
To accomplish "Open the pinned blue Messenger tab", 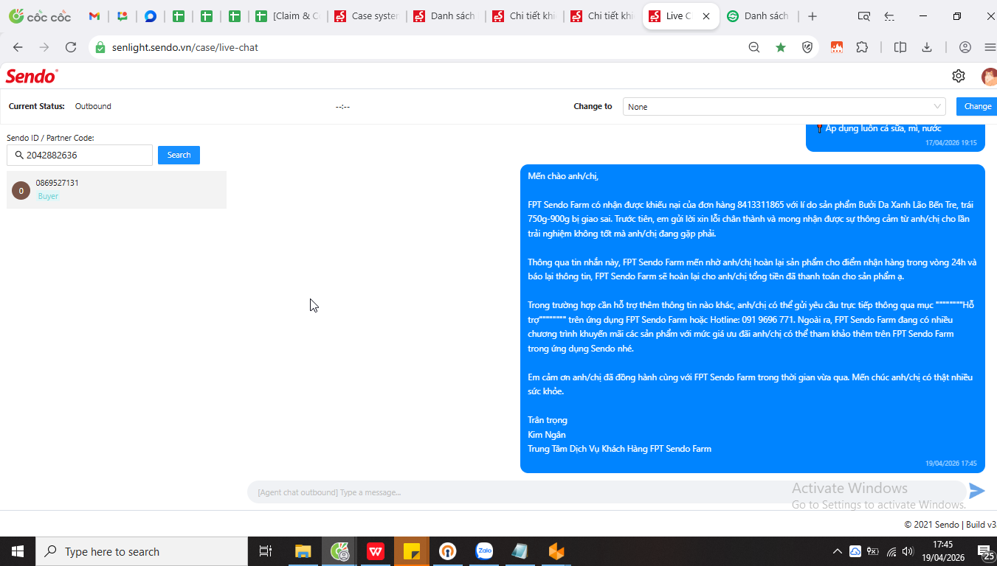I will (x=151, y=16).
